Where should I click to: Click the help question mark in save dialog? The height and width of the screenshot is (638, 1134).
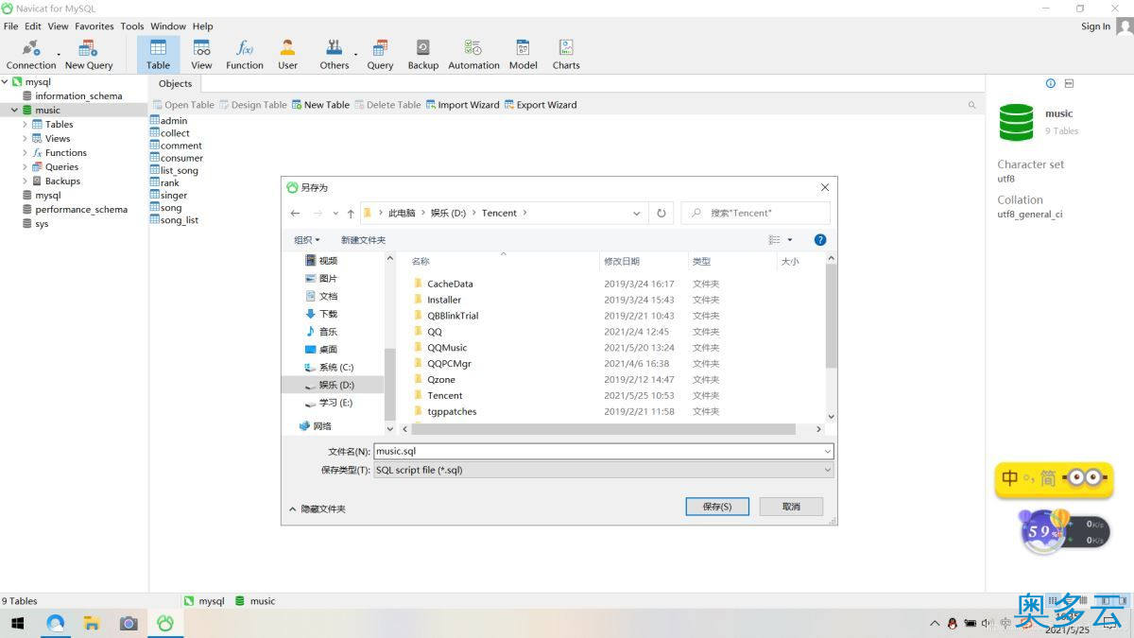(x=820, y=240)
